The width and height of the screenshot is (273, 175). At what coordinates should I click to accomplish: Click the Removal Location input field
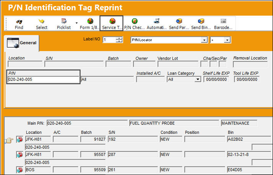(250, 64)
